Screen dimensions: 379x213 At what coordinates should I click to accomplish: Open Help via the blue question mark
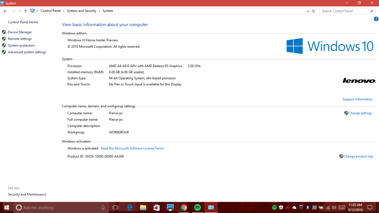click(376, 19)
